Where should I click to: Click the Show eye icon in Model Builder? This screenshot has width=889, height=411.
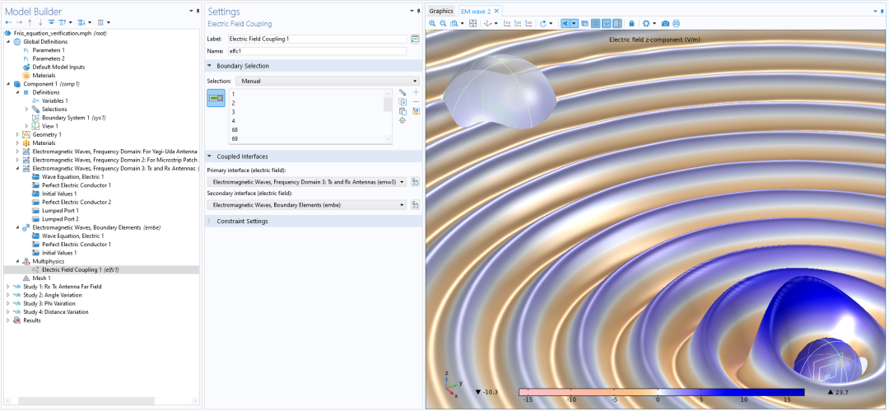(x=51, y=22)
